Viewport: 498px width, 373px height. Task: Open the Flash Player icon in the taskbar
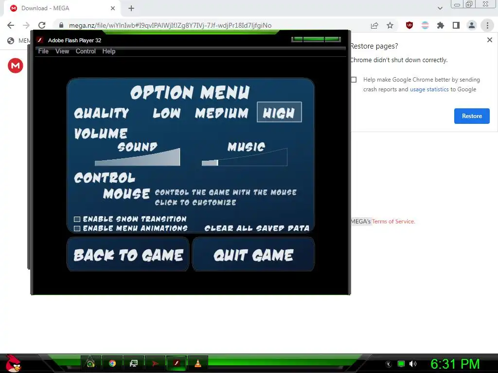pos(177,363)
